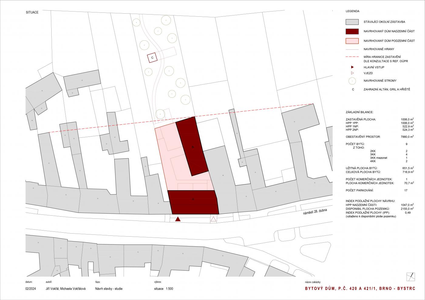
Task: Click the ZAHRADNÍ ALTÁN, GRIL A HŘIŠTĚ label
Action: pyautogui.click(x=387, y=89)
